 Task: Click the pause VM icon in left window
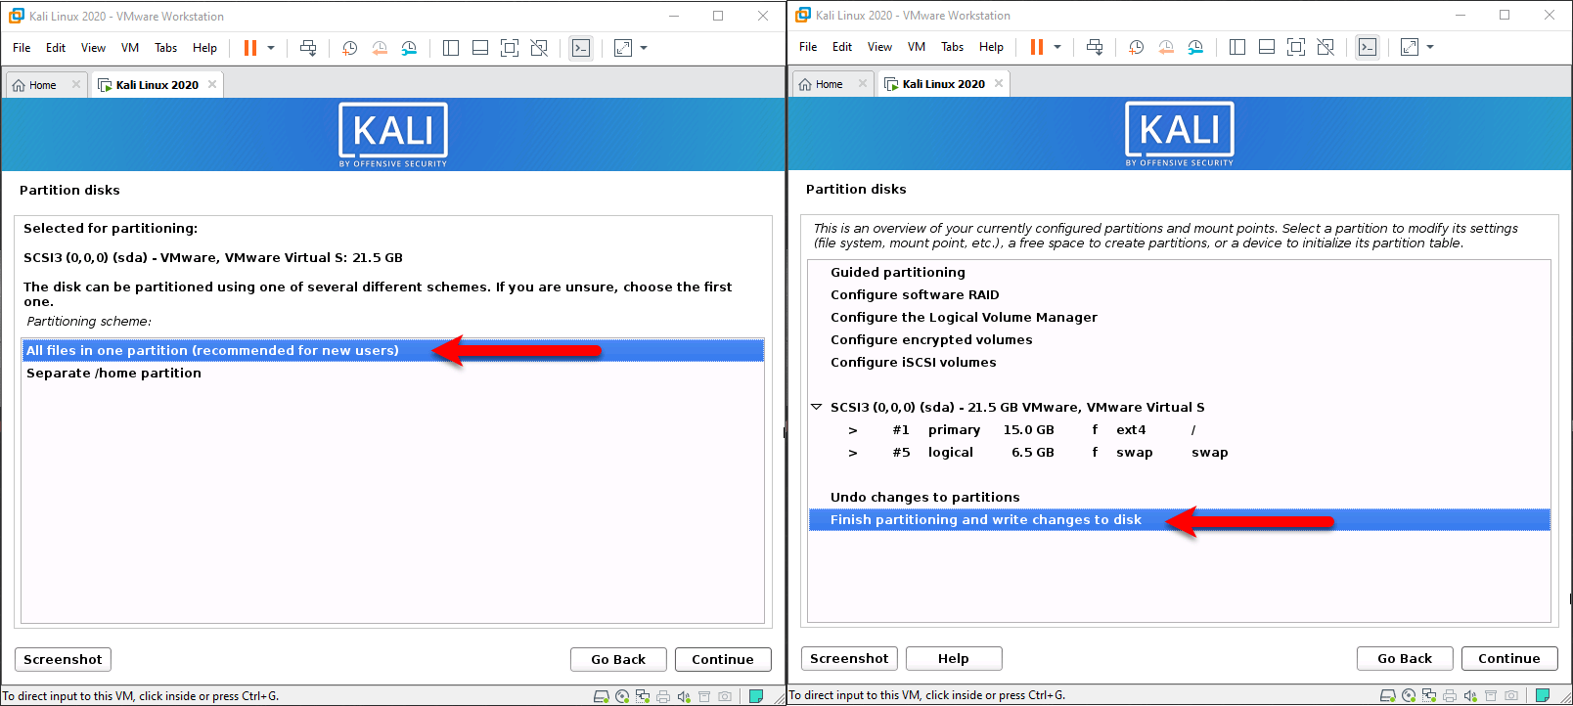click(x=250, y=48)
